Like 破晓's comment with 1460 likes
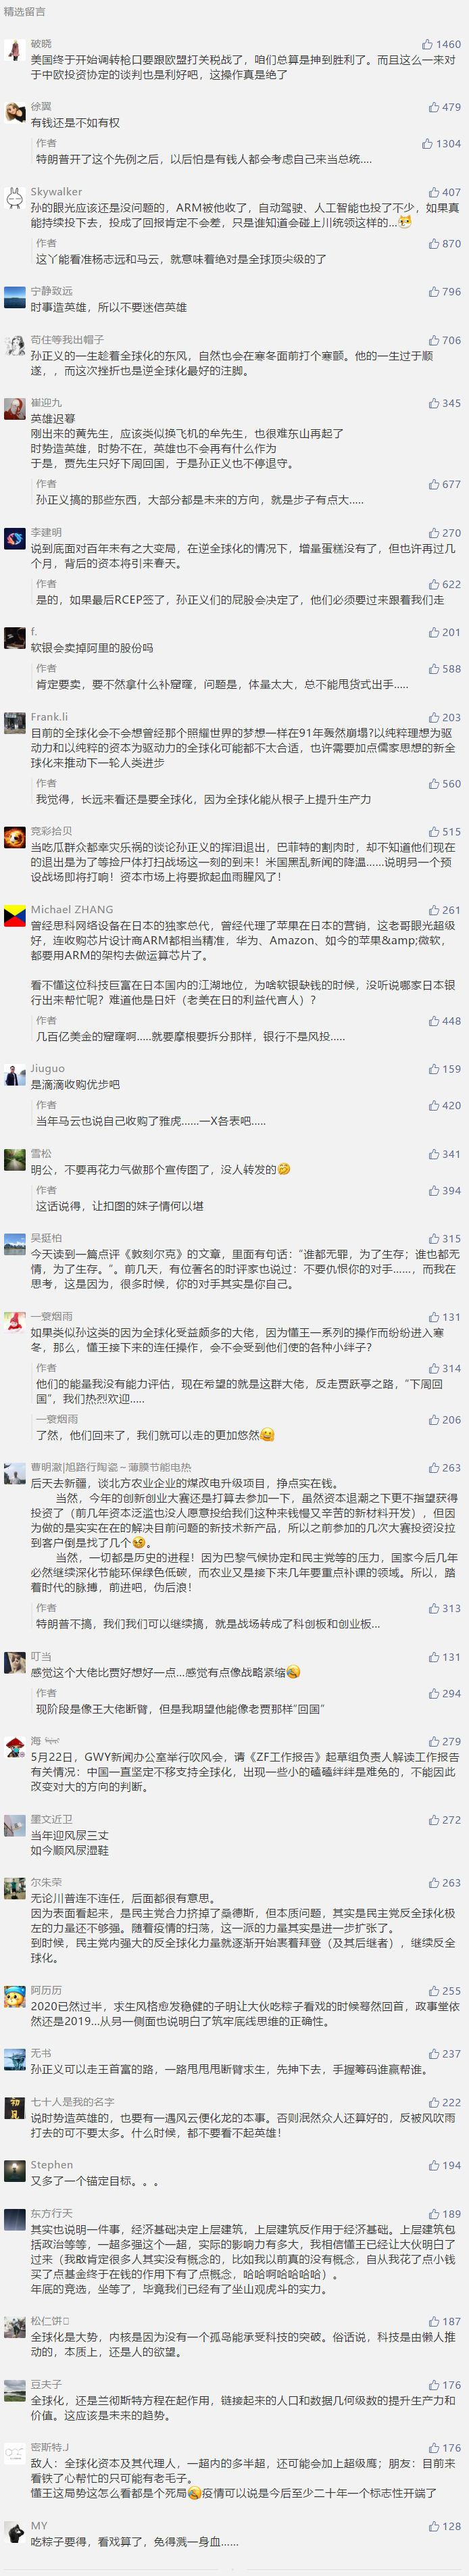The image size is (469, 2576). 441,45
